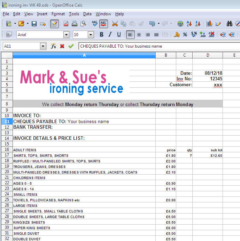The image size is (240, 241).
Task: Click the Cut scissors icon
Action: (115, 24)
